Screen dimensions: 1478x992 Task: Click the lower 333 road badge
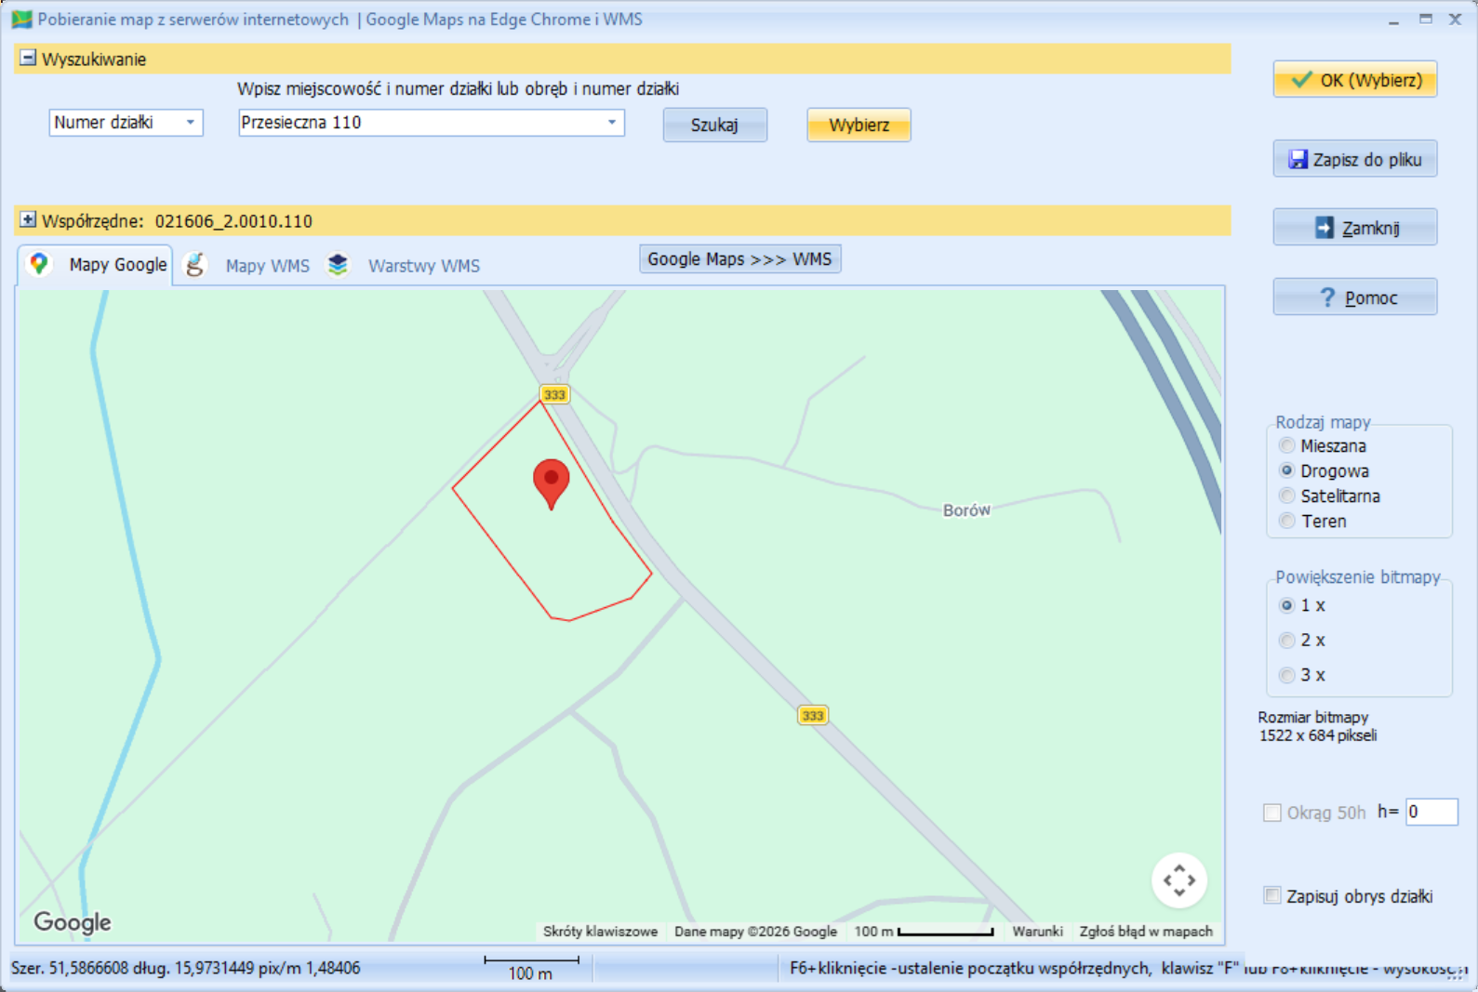pyautogui.click(x=813, y=715)
